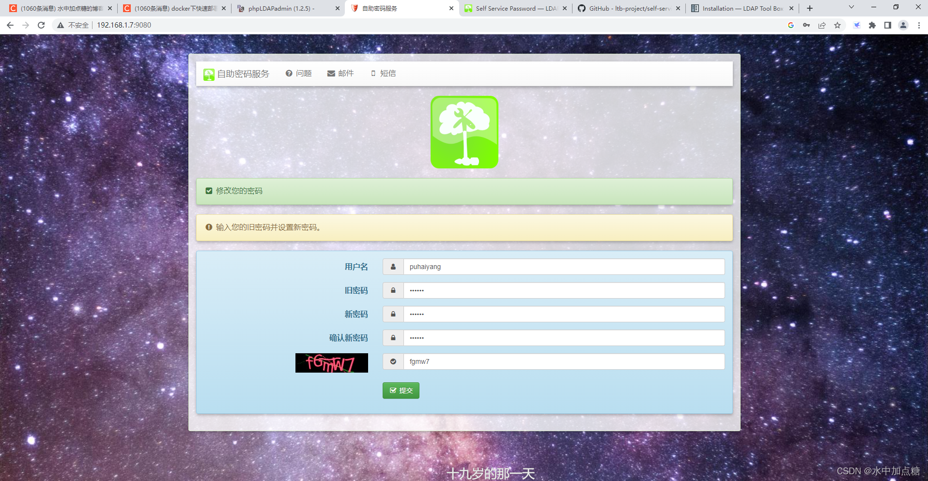
Task: Bookmark this page with the star icon
Action: click(x=837, y=25)
